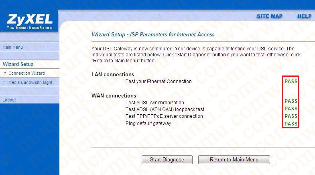Click the WAN connections heading
Image resolution: width=315 pixels, height=175 pixels.
[114, 95]
